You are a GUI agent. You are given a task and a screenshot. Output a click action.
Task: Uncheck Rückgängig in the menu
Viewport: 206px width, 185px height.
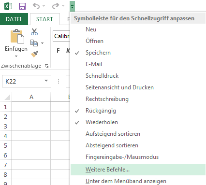coord(138,111)
